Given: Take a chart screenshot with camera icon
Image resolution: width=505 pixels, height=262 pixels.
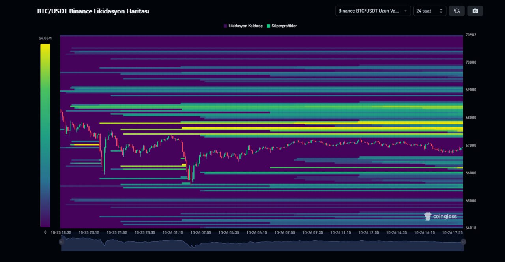Looking at the screenshot, I should coord(475,11).
